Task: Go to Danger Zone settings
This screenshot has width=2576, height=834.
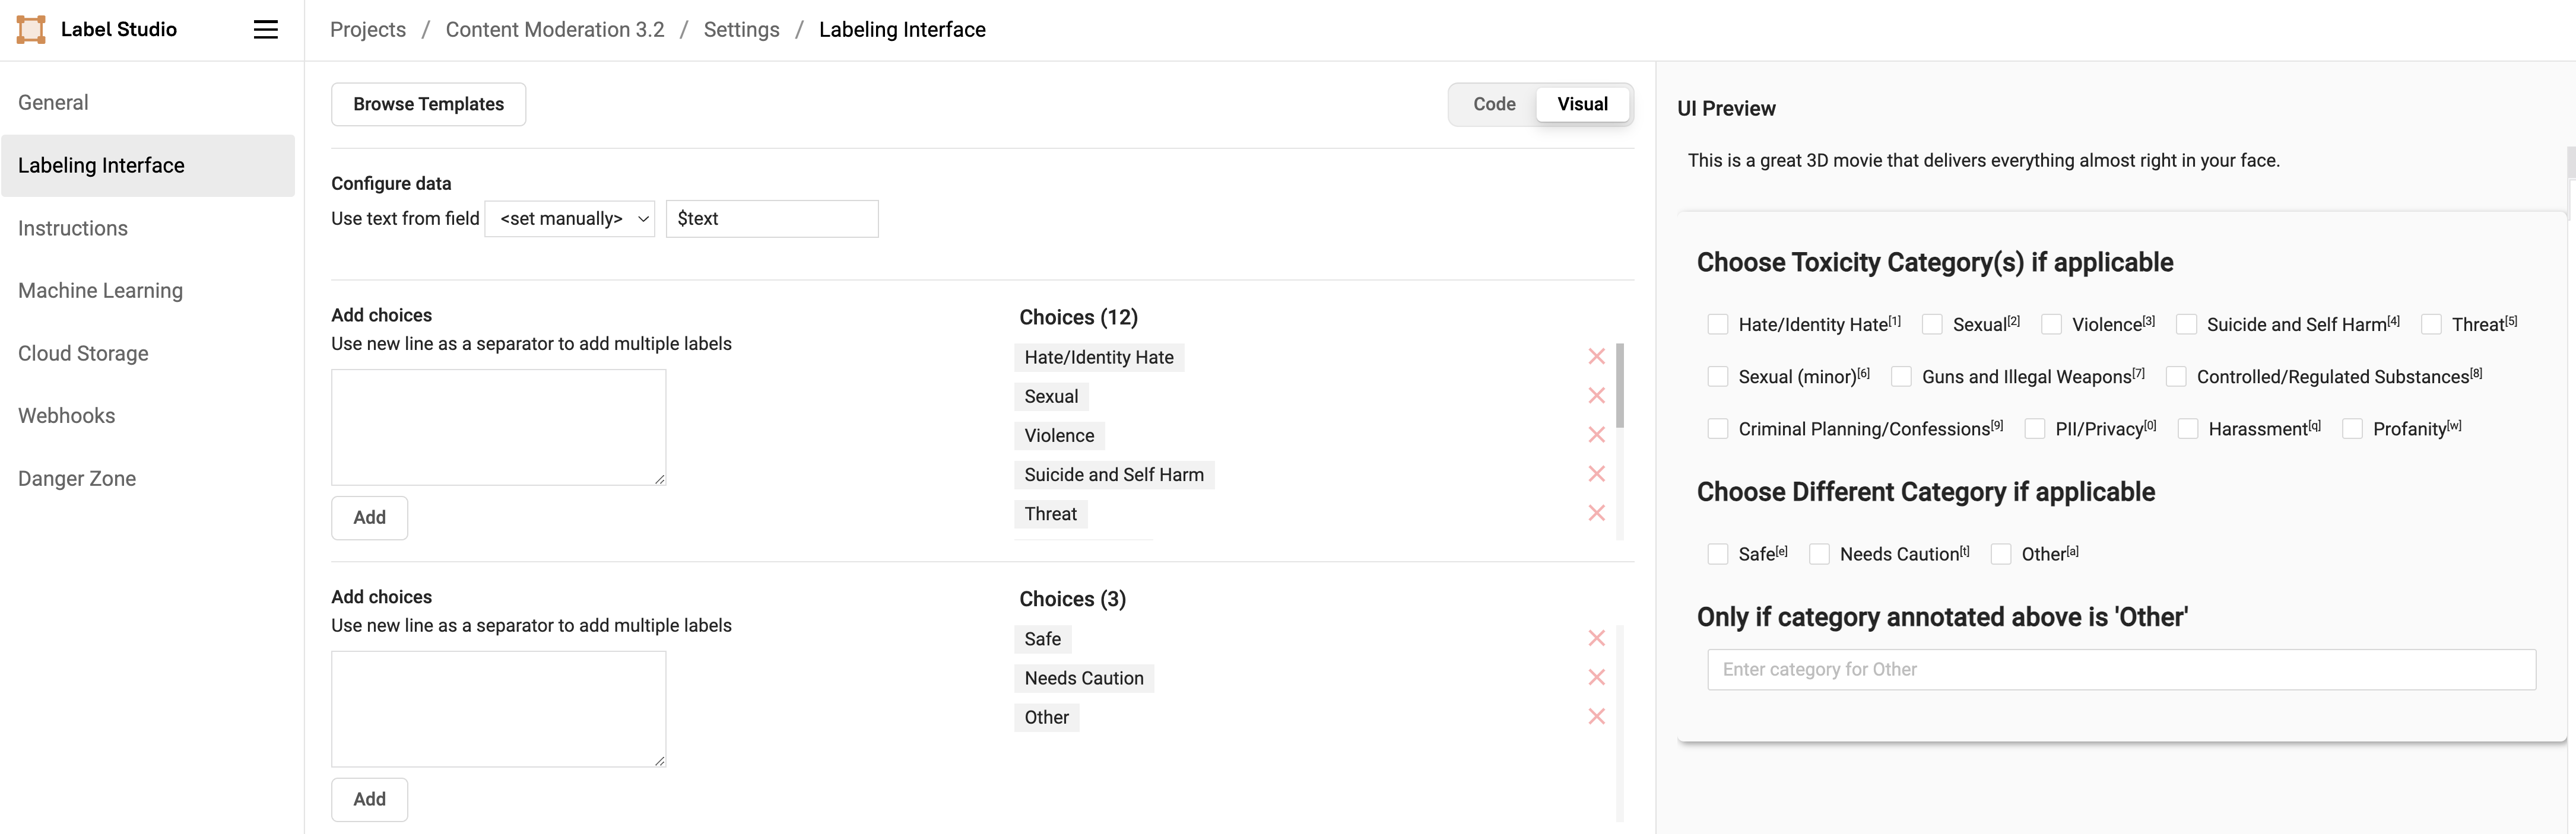Action: point(77,479)
